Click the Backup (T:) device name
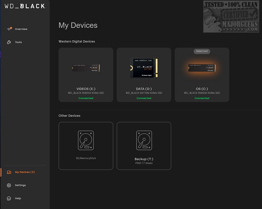 [144, 159]
